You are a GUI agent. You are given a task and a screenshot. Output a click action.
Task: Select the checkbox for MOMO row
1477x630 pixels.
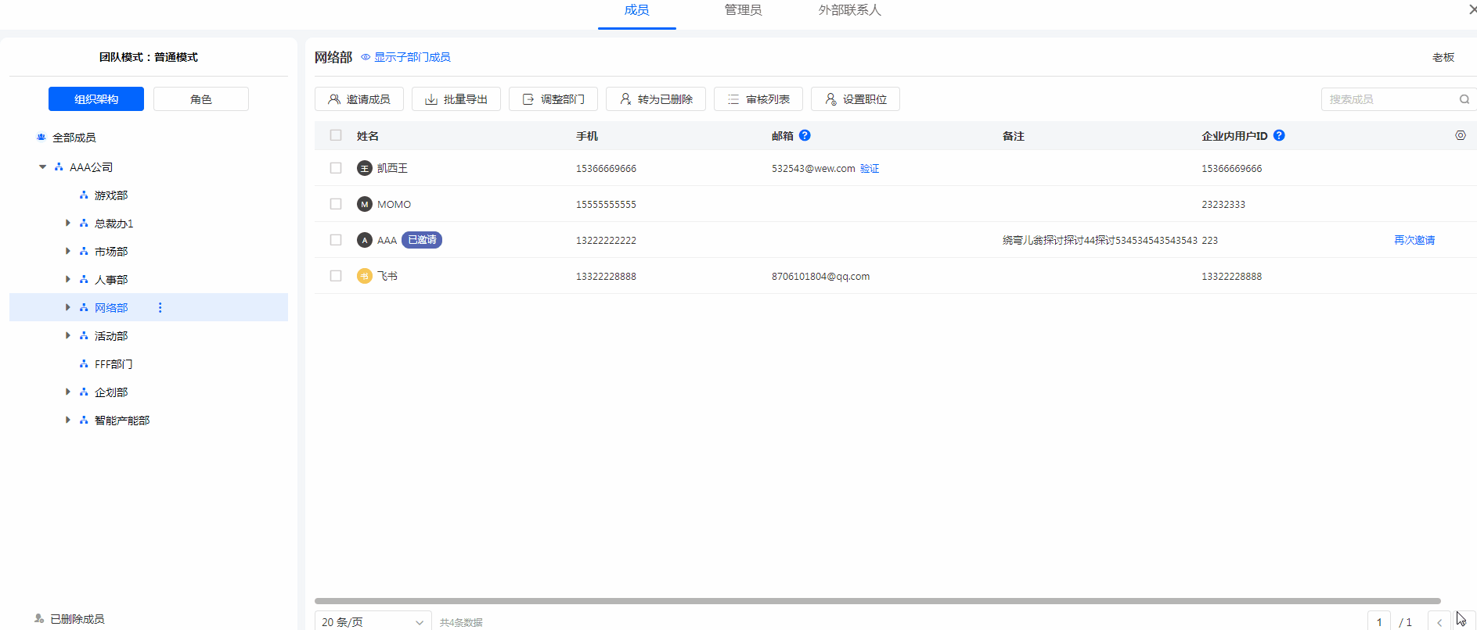[336, 204]
